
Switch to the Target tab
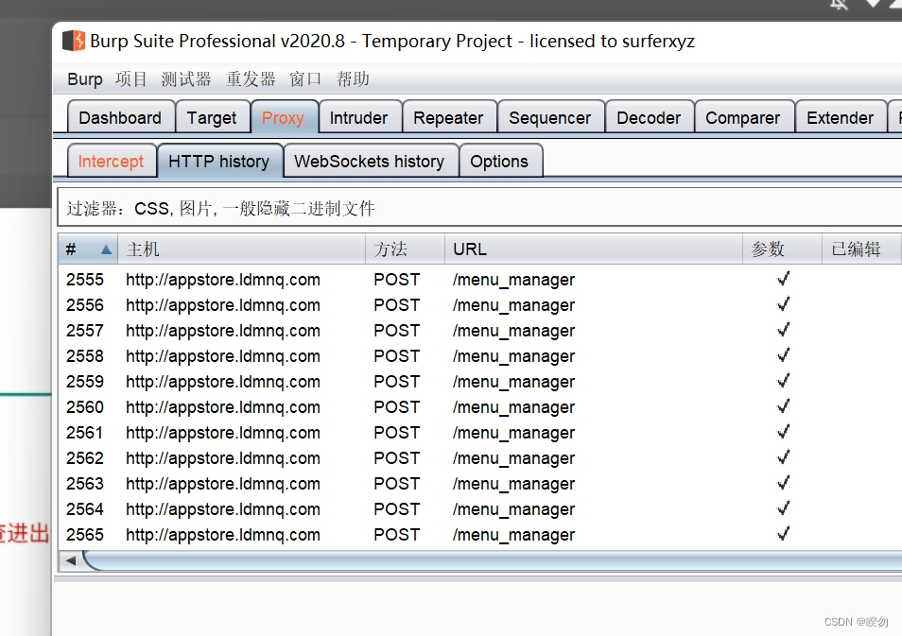coord(212,117)
